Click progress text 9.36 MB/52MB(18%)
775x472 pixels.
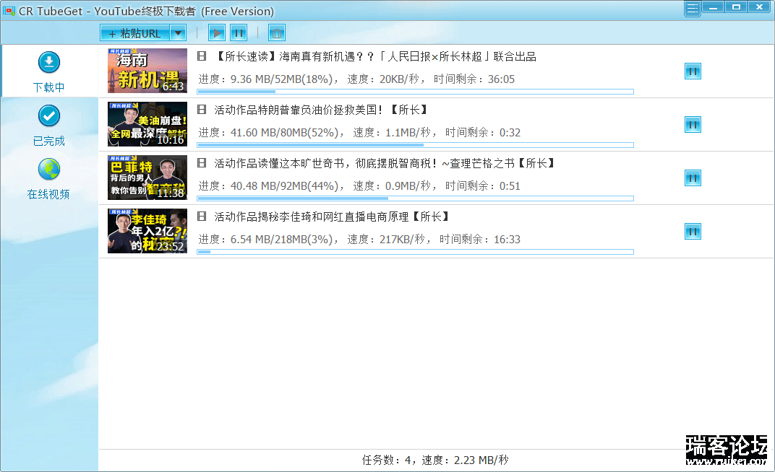pyautogui.click(x=281, y=79)
